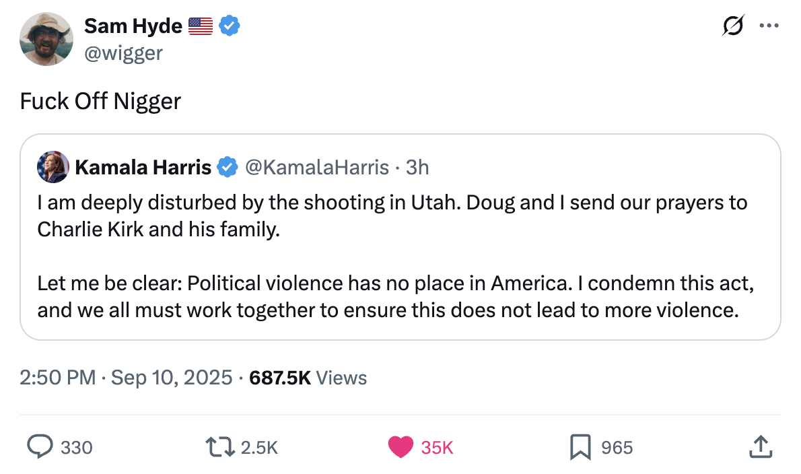801x474 pixels.
Task: Open the quoted post about the Utah shooting
Action: [401, 237]
